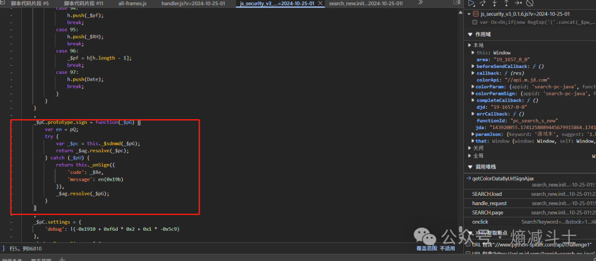Click the js_security_v3 script file icon

[x=476, y=13]
